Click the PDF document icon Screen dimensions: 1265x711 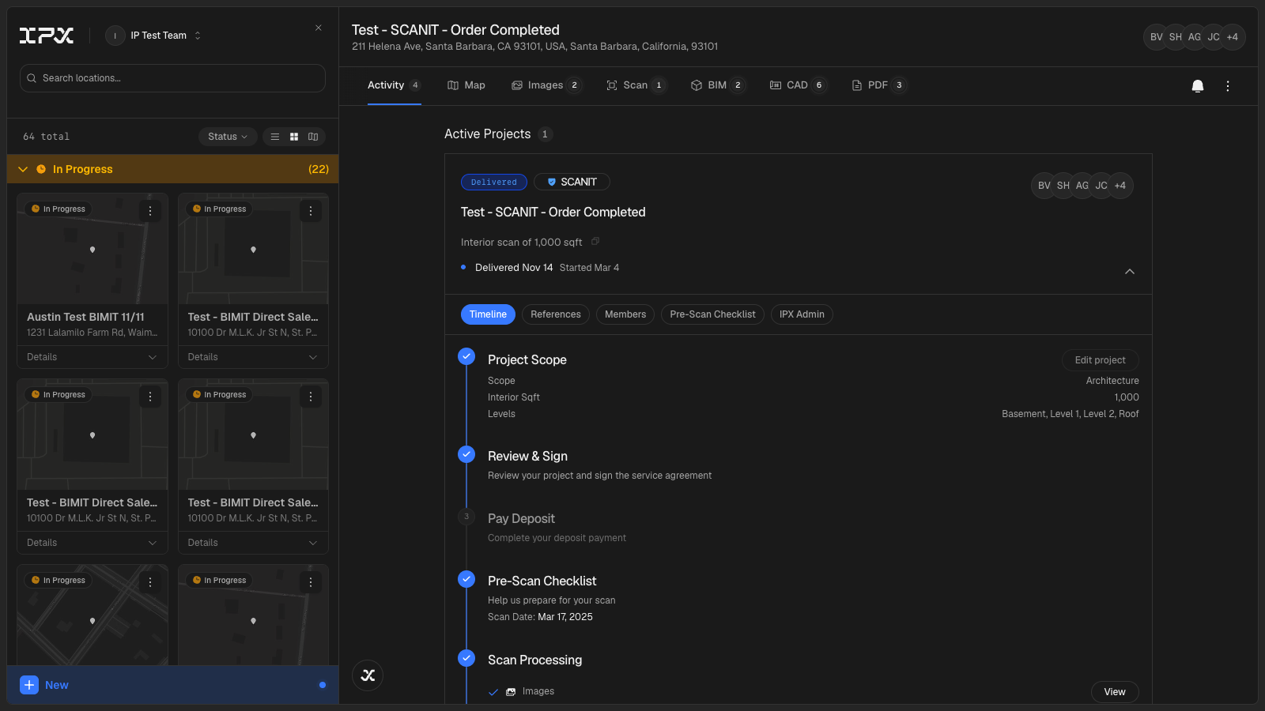(x=857, y=85)
